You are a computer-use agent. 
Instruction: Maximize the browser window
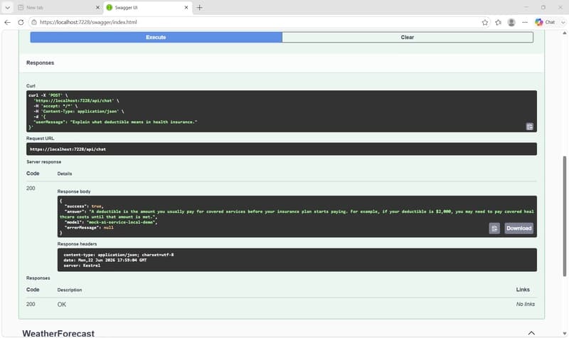tap(543, 7)
